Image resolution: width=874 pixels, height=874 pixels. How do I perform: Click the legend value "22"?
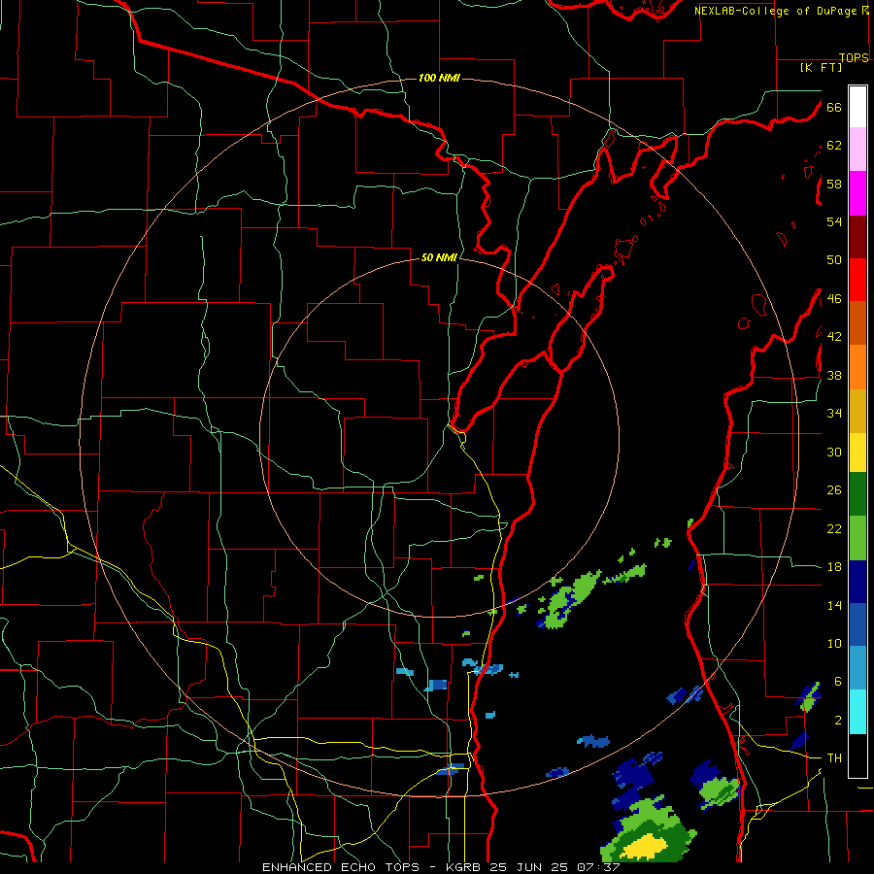tap(834, 528)
